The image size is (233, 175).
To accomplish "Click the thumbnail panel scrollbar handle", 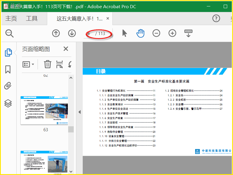I will pyautogui.click(x=71, y=129).
